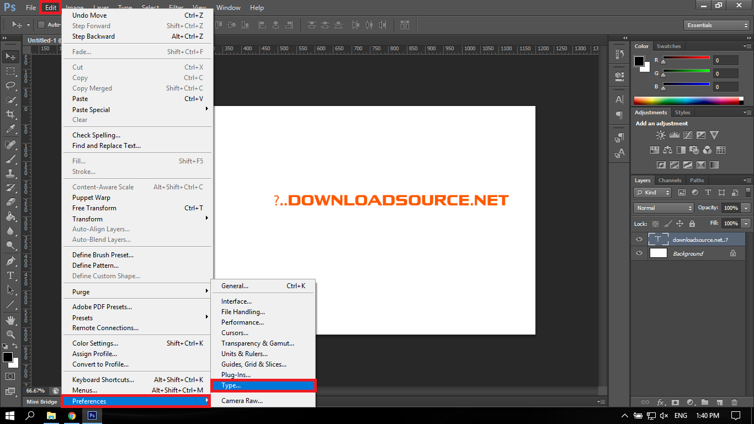
Task: Expand the Purge submenu
Action: (136, 291)
